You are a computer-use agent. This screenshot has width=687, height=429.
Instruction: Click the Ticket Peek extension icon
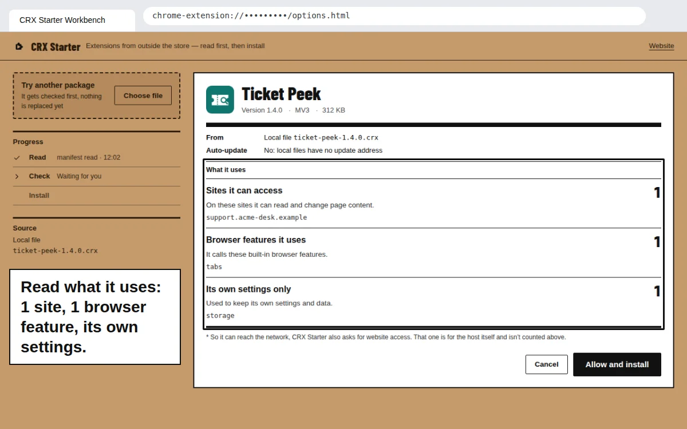click(220, 100)
